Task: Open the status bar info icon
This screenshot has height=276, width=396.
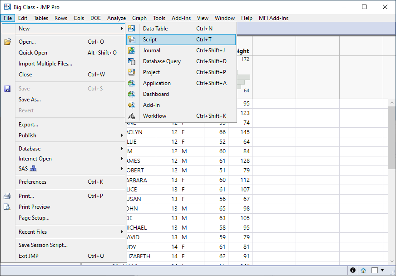Action: click(353, 270)
